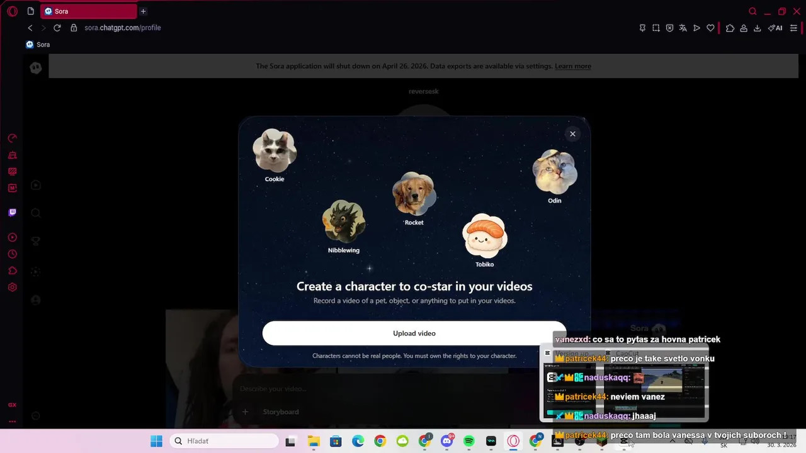This screenshot has height=453, width=806.
Task: Open the Easy setup sliders icon
Action: (793, 28)
